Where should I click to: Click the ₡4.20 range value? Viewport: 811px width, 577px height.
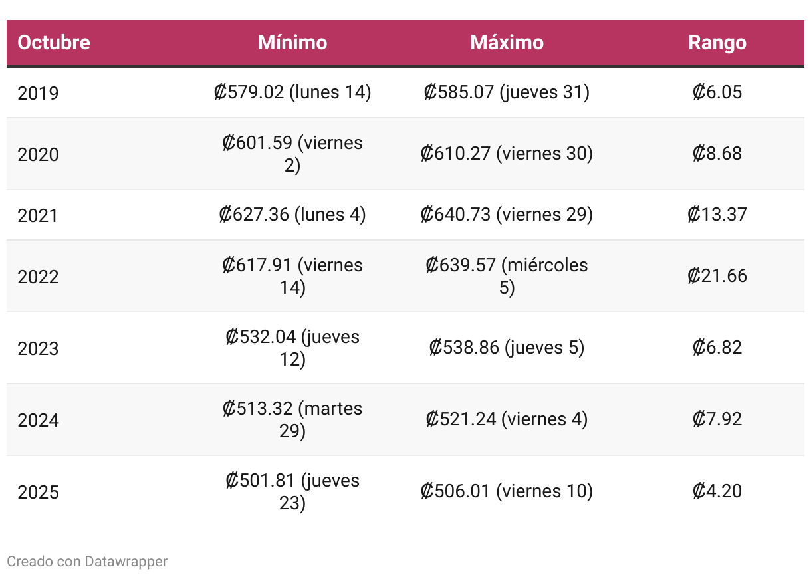coord(717,491)
